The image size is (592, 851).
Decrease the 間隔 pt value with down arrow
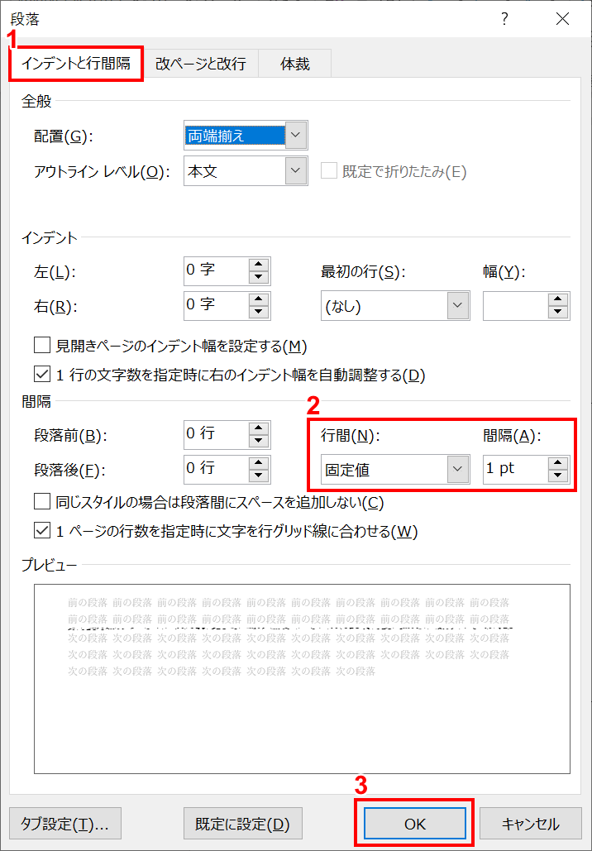click(x=558, y=476)
